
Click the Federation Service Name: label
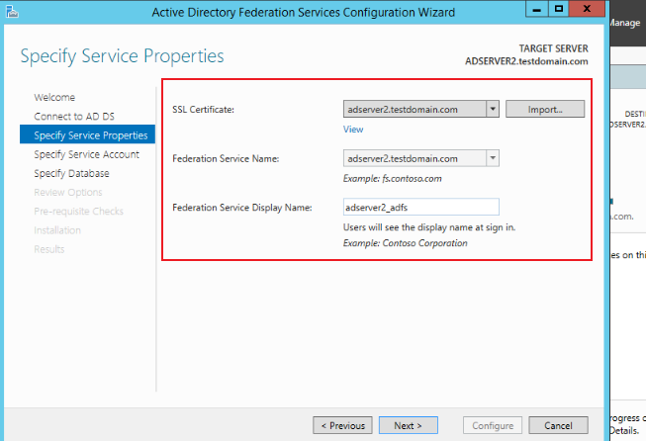(226, 158)
